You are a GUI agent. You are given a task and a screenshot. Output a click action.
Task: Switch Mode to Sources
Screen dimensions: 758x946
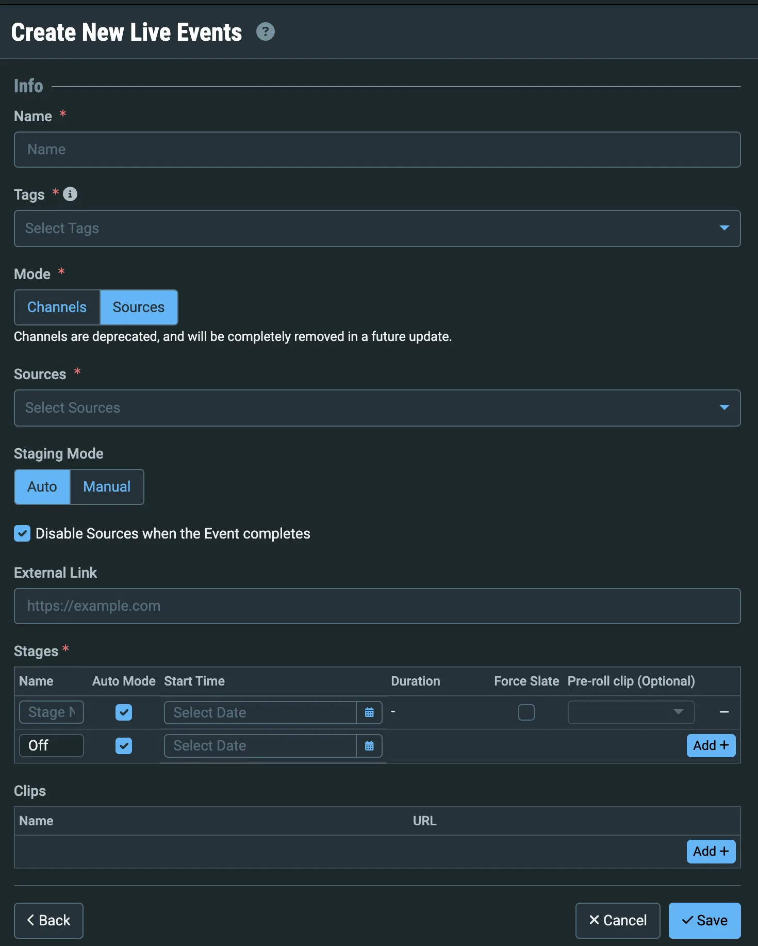coord(139,307)
